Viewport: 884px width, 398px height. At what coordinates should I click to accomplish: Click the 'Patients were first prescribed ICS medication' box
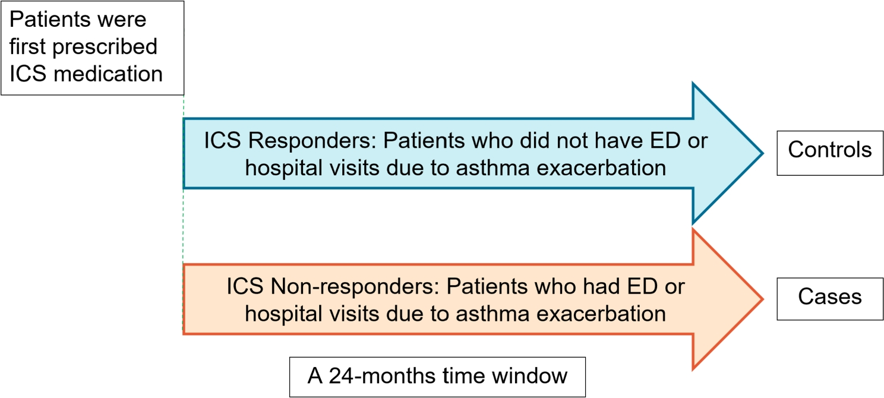point(92,48)
